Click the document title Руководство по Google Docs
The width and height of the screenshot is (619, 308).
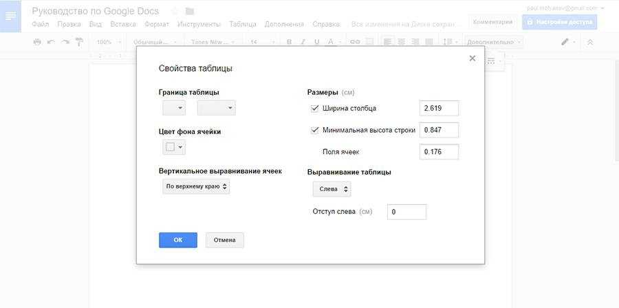point(95,11)
